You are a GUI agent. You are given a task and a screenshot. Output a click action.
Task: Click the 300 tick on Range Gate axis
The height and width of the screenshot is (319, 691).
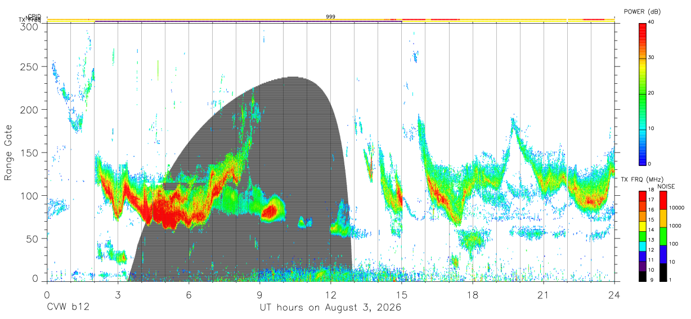click(29, 26)
